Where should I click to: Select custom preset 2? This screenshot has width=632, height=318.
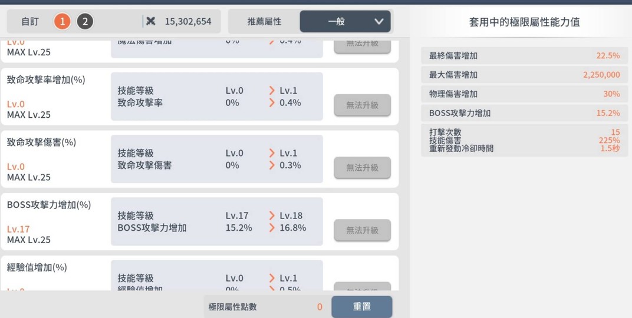coord(85,22)
